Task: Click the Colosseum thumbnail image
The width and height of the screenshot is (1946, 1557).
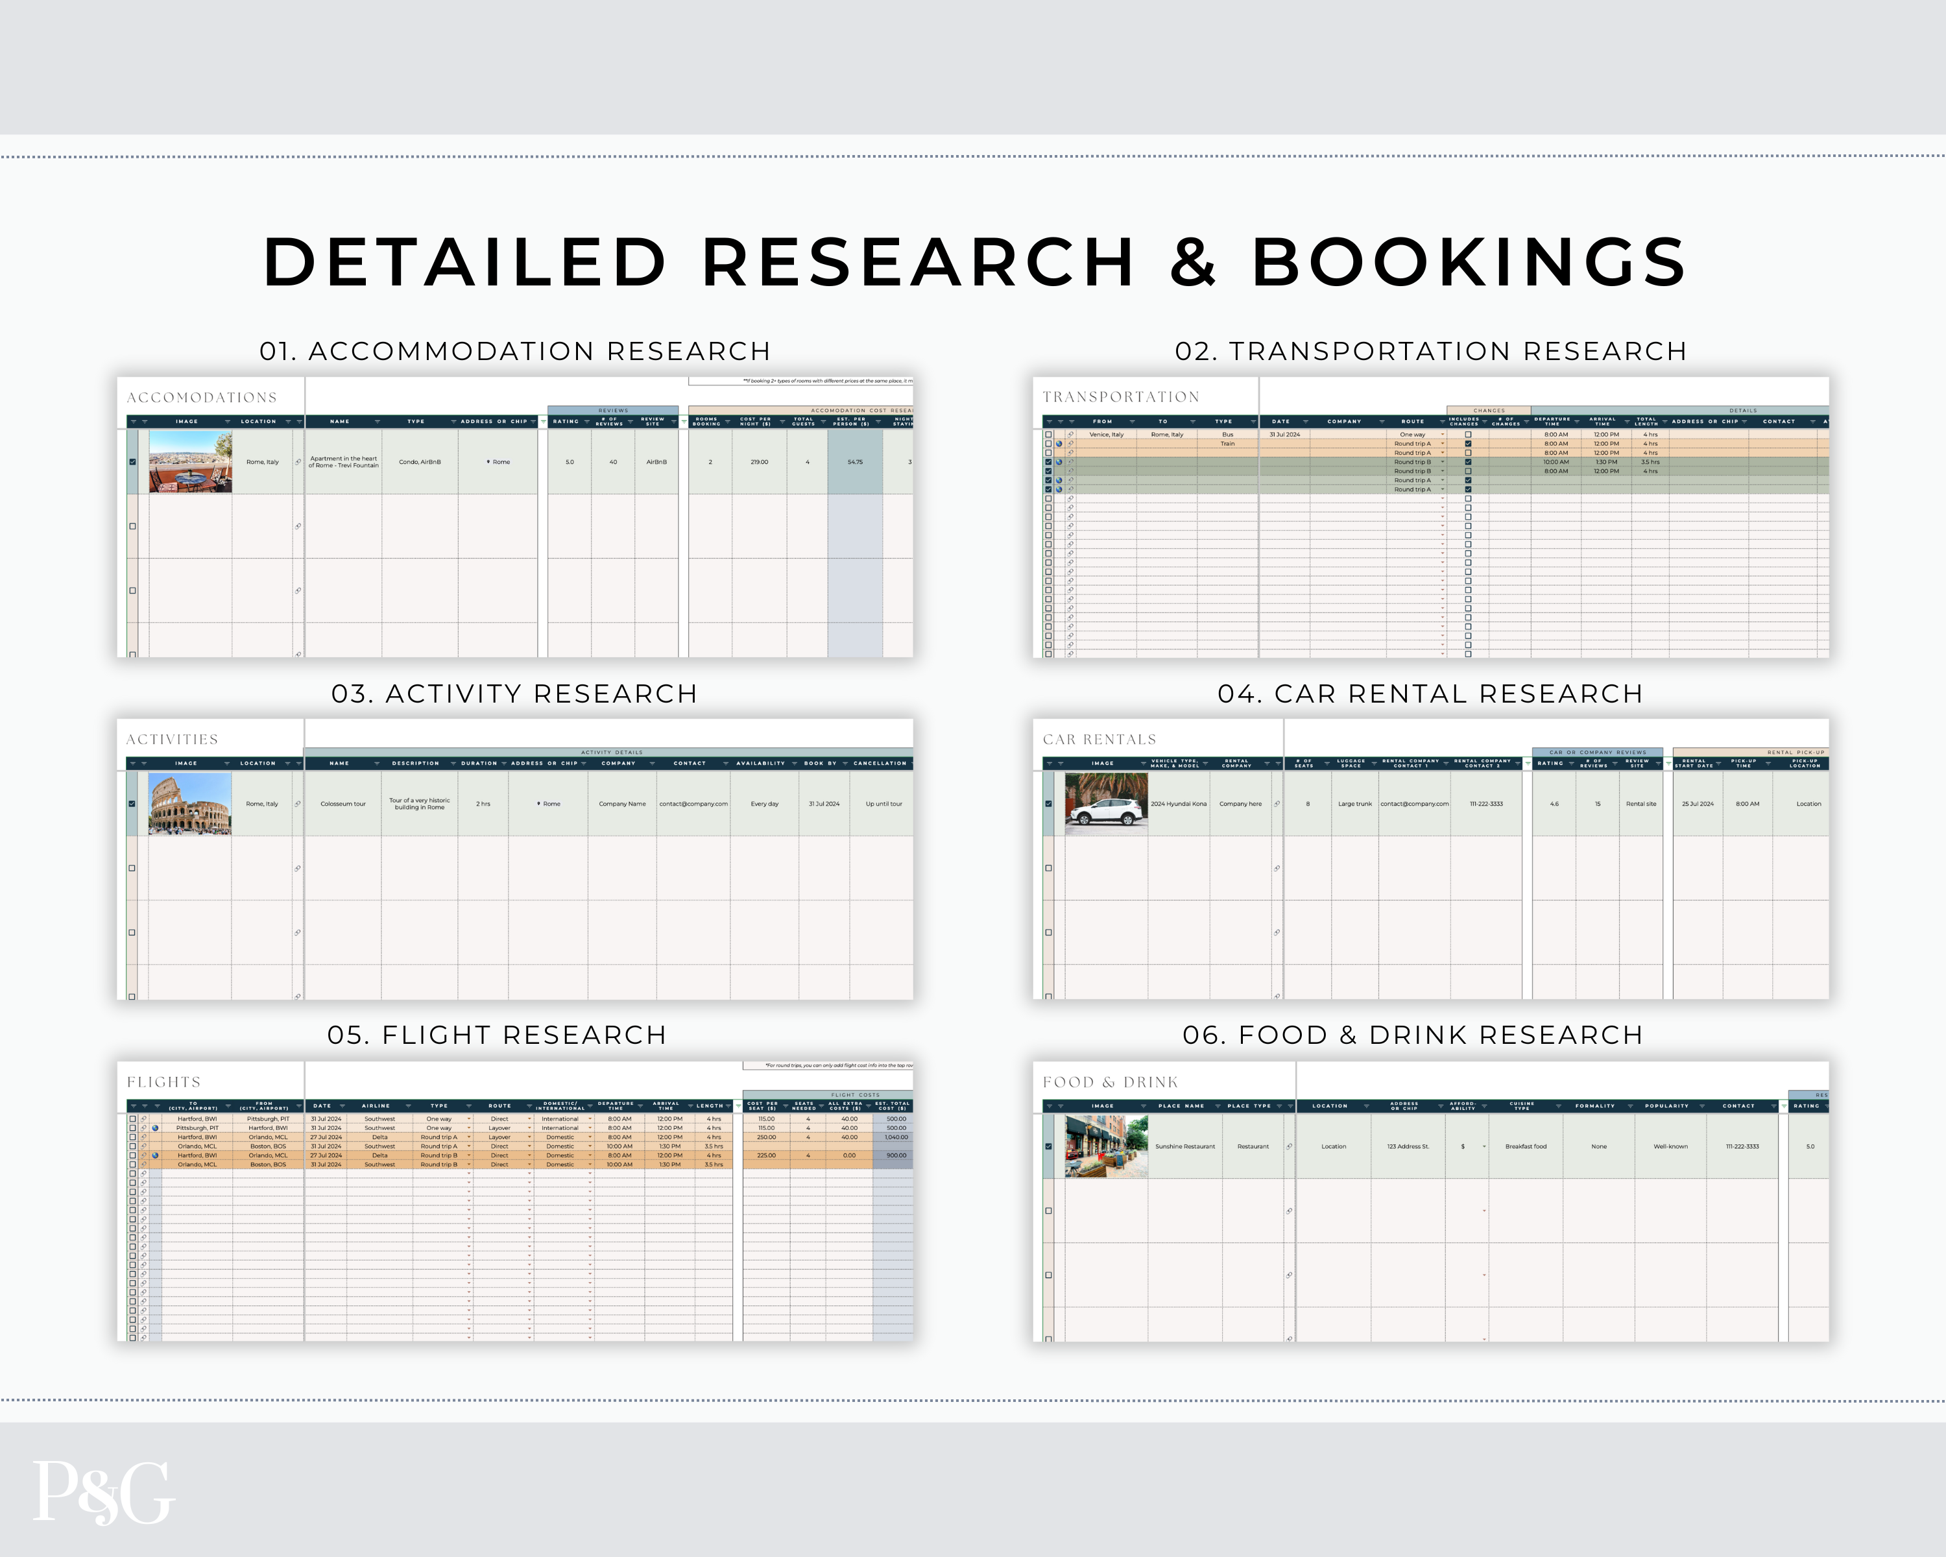Action: pos(189,804)
